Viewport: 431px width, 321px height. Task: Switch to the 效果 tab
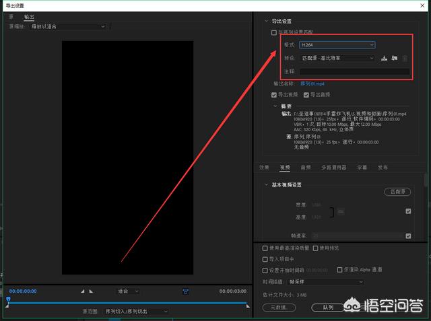point(264,168)
